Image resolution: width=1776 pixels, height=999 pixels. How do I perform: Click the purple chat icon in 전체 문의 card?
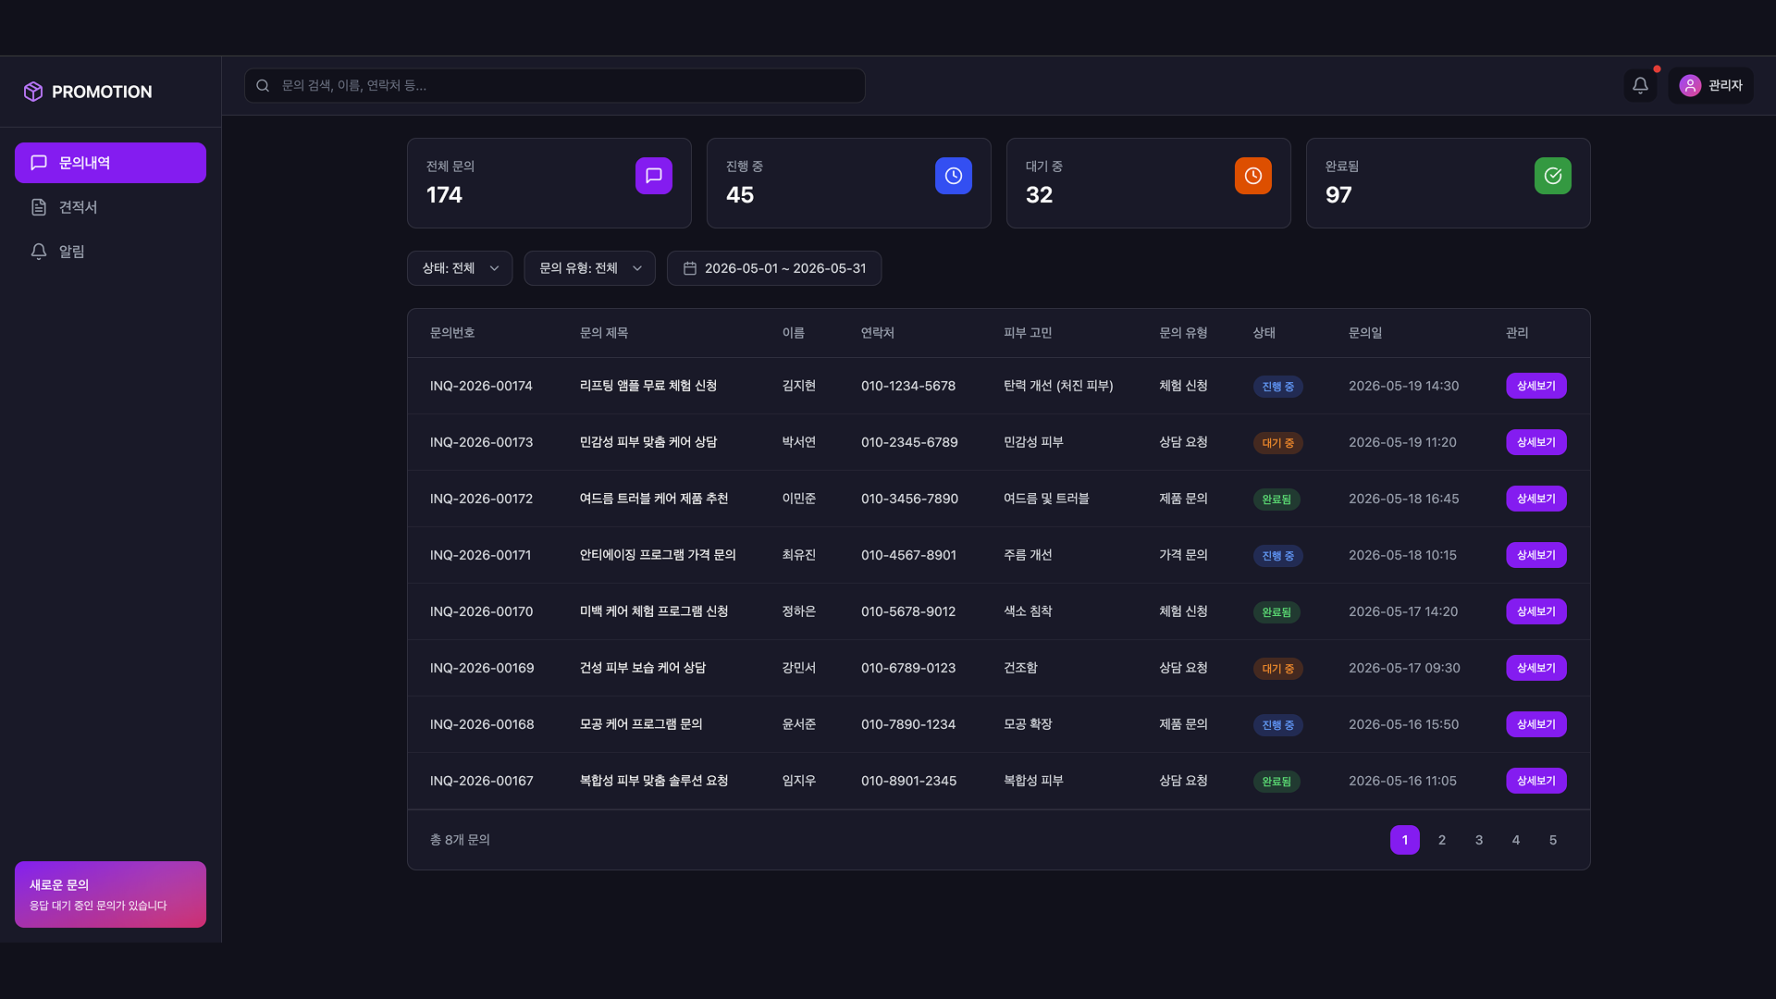pyautogui.click(x=654, y=176)
